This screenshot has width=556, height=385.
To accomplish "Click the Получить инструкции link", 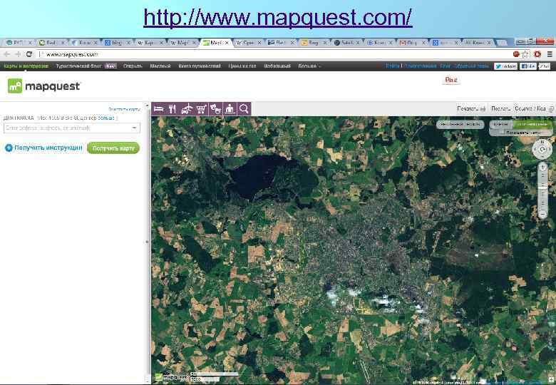I will coord(48,148).
